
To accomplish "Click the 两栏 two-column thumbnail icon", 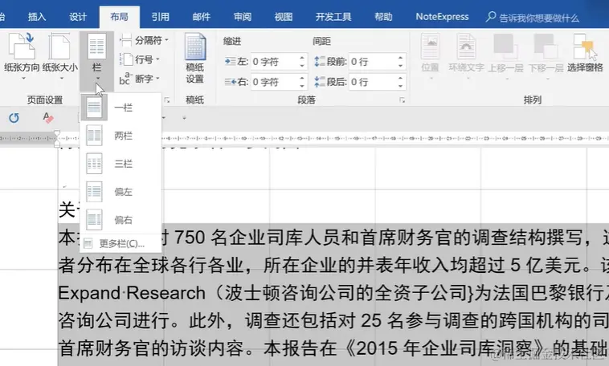I will 94,136.
